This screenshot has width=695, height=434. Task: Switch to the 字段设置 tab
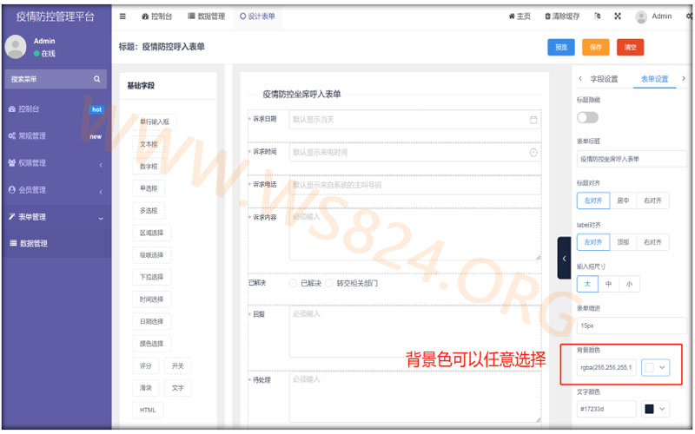tap(604, 79)
